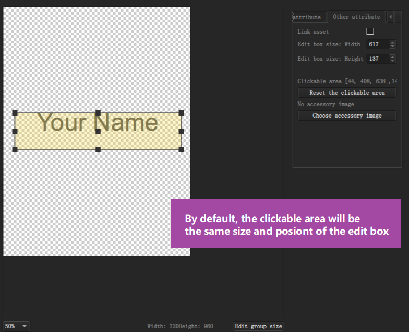Screen dimensions: 409x332
Task: Click the edit box Height field
Action: pos(378,59)
